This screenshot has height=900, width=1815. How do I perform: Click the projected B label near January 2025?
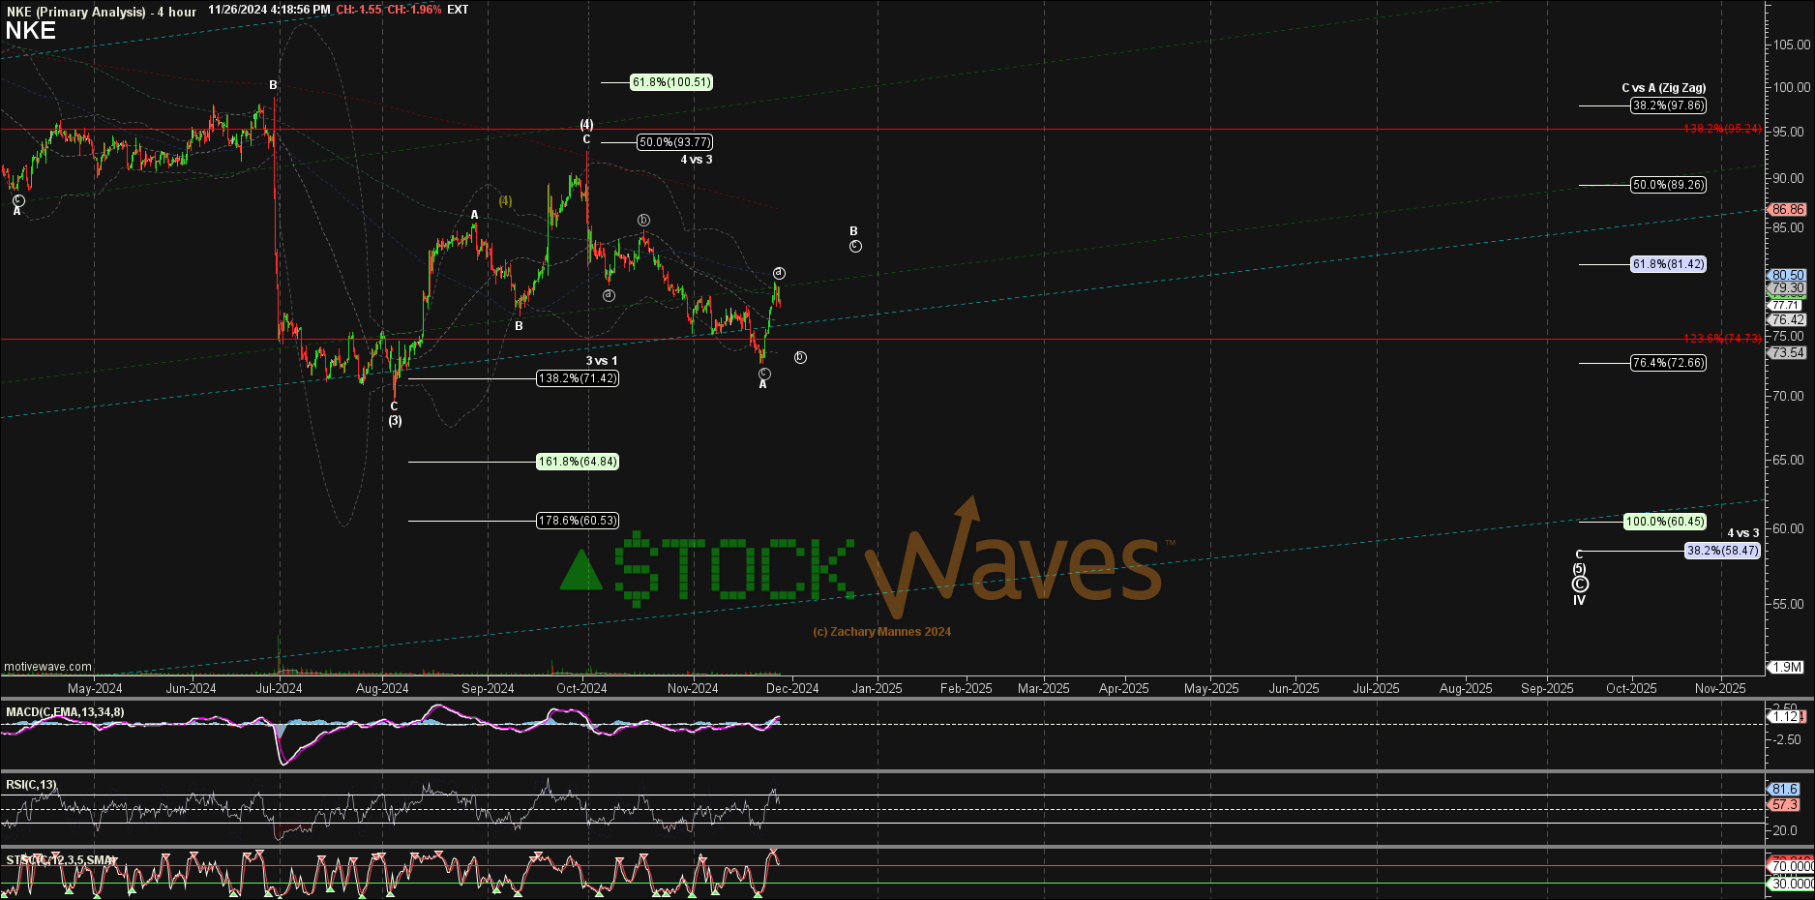[x=853, y=231]
